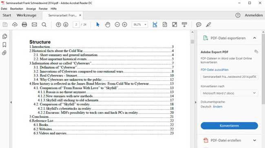This screenshot has width=265, height=148.
Task: Open the attachments paperclip panel
Action: [x=4, y=53]
